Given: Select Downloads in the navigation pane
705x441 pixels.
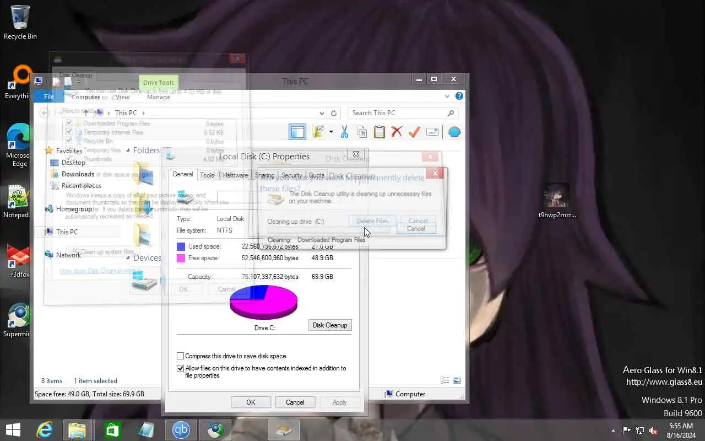Looking at the screenshot, I should [78, 174].
